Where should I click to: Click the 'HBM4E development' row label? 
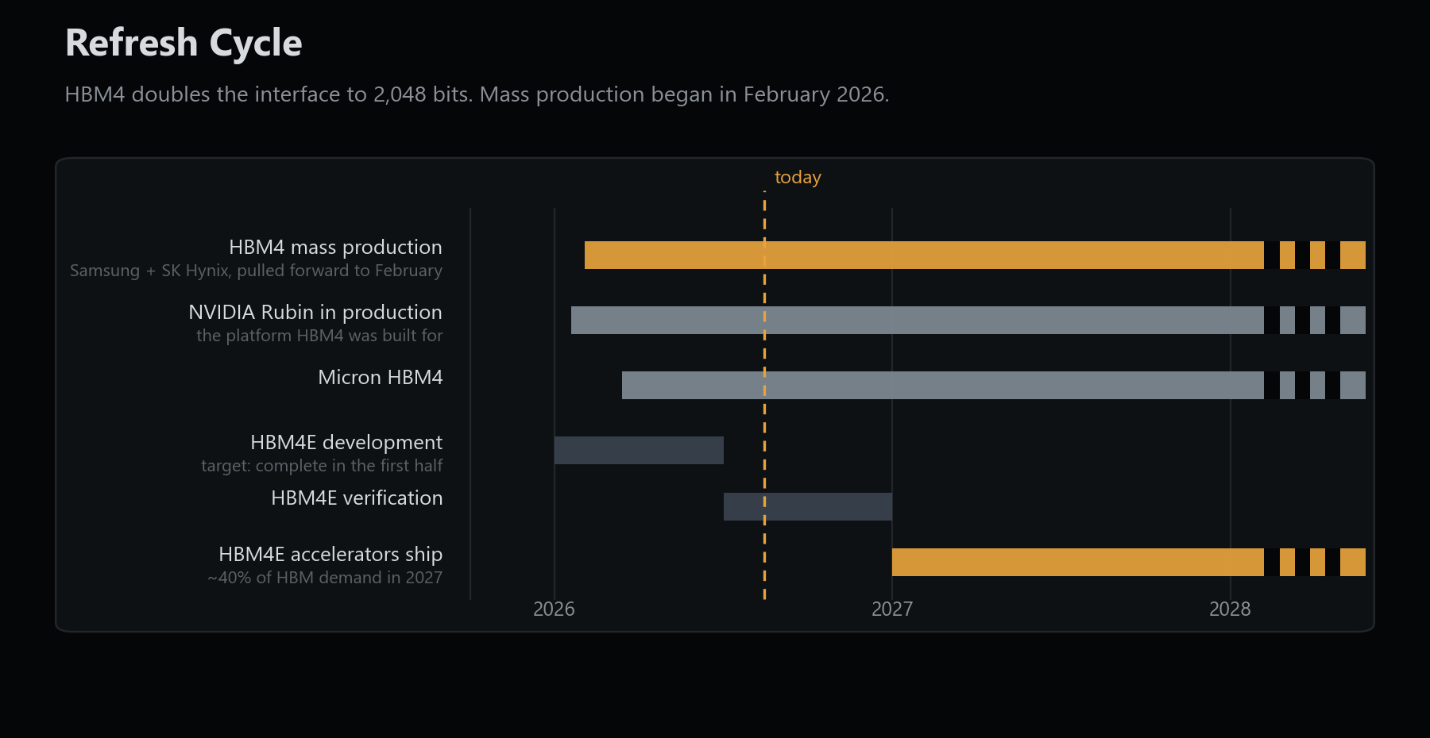point(346,442)
